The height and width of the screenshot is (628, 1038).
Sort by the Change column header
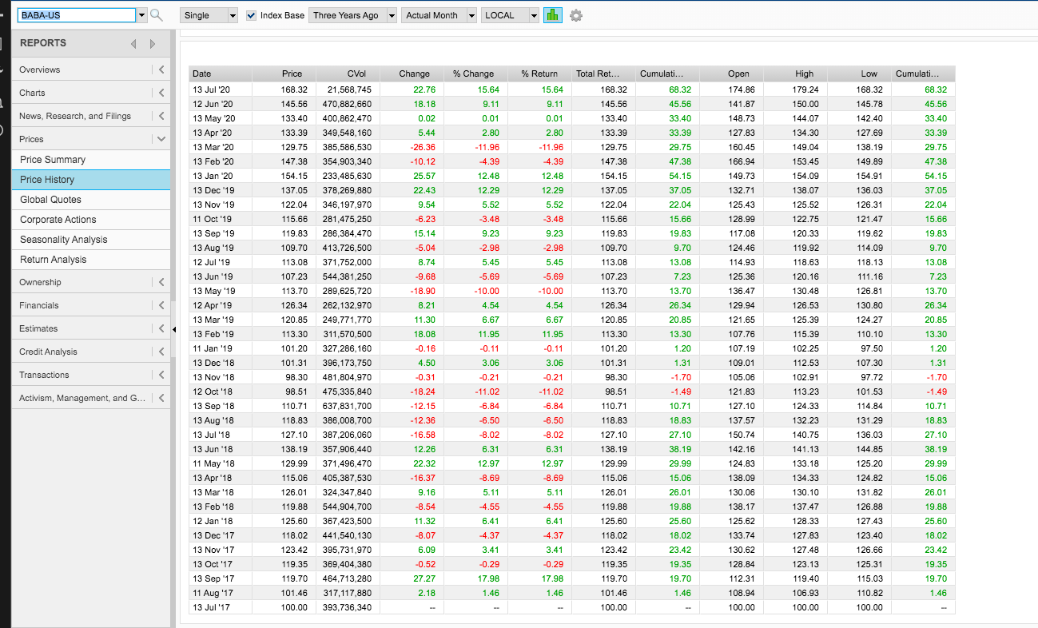(x=414, y=74)
